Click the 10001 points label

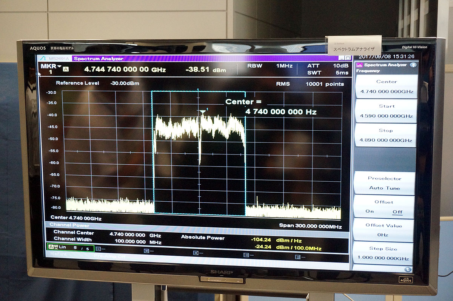tap(325, 84)
